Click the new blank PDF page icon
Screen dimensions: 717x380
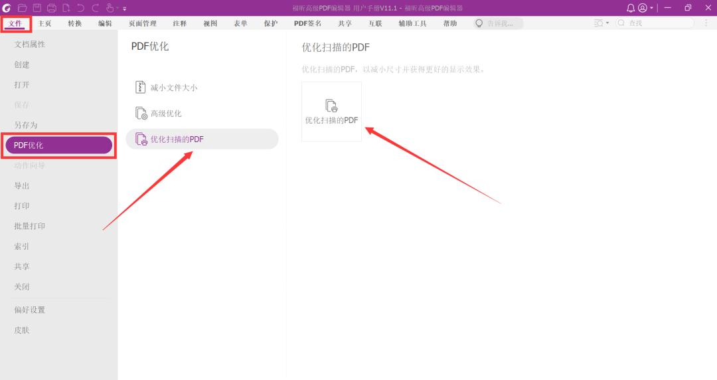point(66,8)
